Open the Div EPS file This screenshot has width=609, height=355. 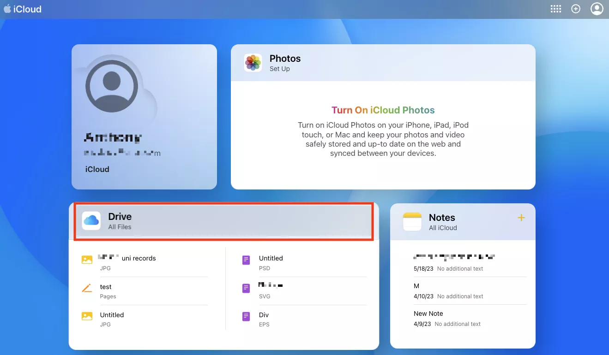coord(304,319)
